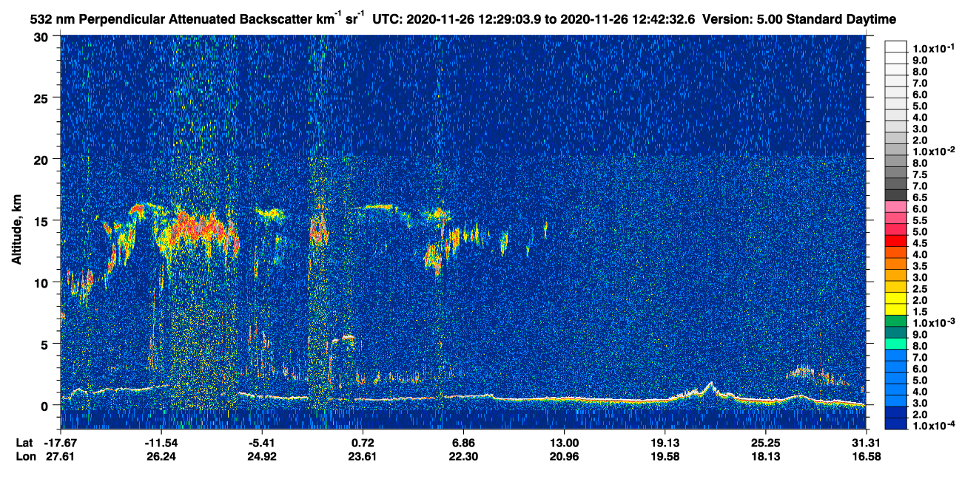Select latitude value '25.25'

[x=765, y=443]
